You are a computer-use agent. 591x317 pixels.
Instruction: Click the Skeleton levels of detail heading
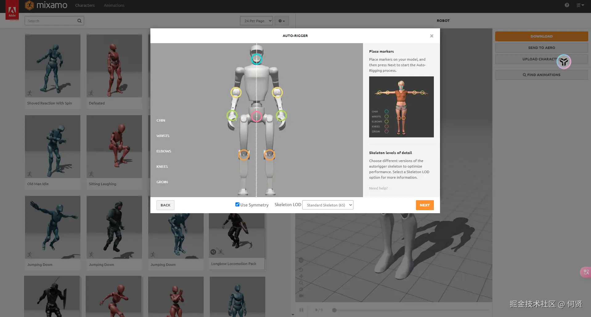390,153
